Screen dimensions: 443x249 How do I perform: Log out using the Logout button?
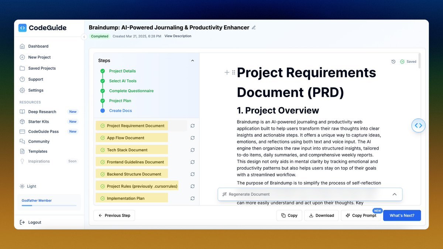coord(30,222)
